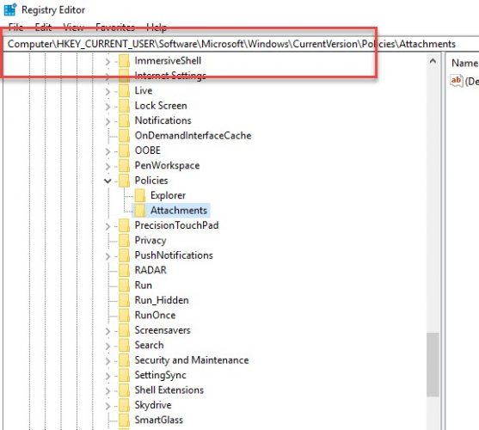
Task: Click the ImmersiveShell folder icon
Action: click(124, 61)
